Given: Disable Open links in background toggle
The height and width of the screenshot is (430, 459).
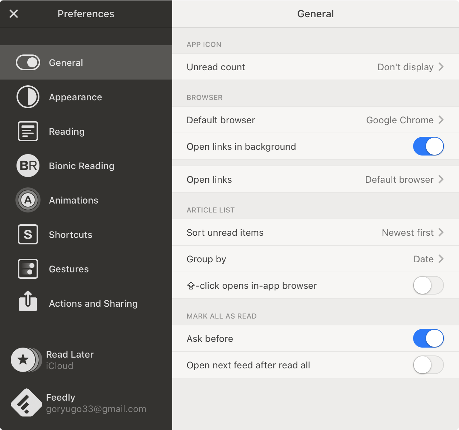Looking at the screenshot, I should point(428,146).
